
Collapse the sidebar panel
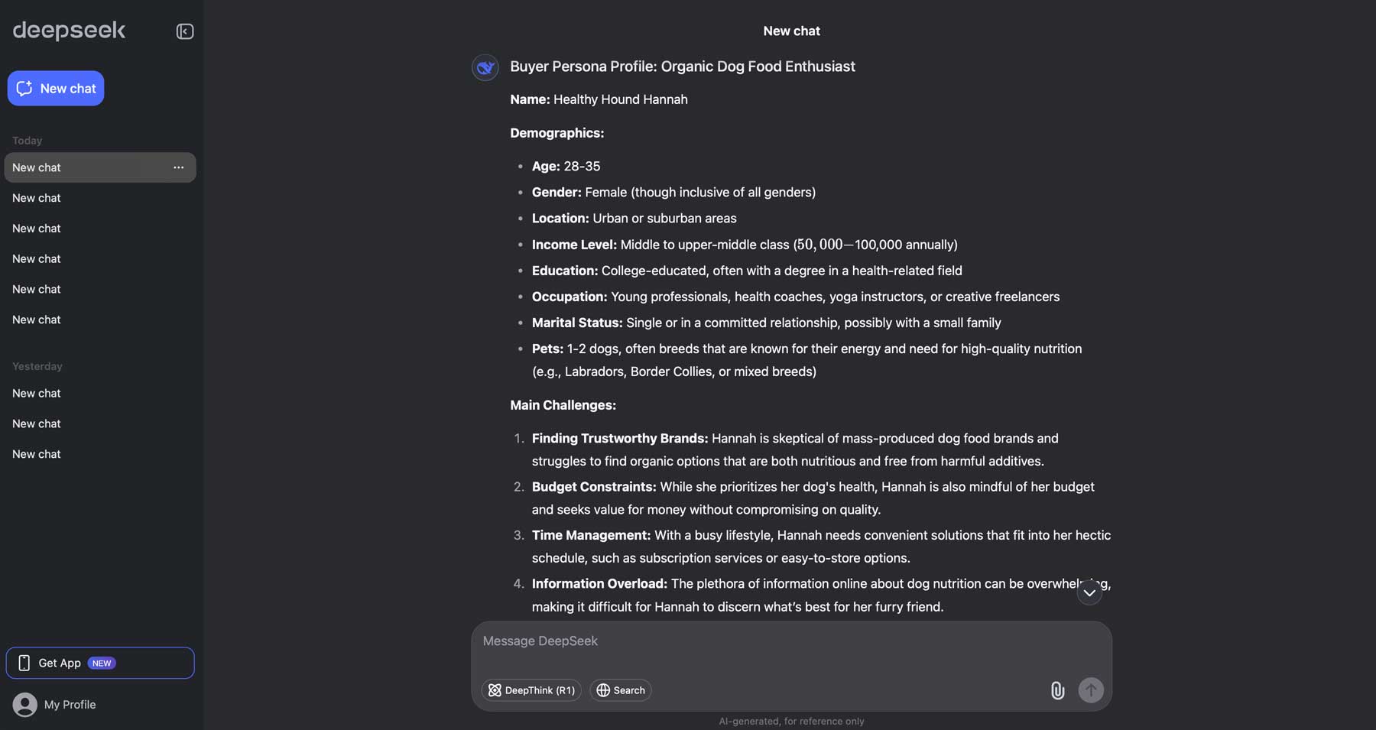pos(184,31)
